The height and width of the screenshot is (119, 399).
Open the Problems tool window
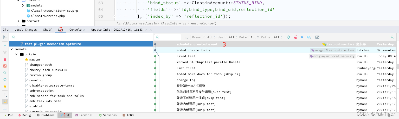tap(46, 115)
